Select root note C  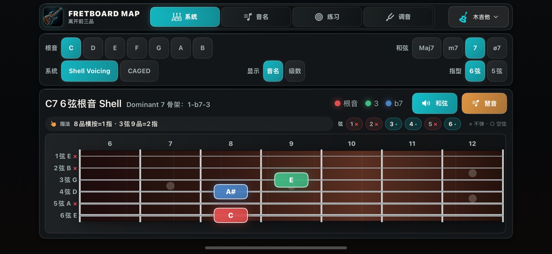pyautogui.click(x=71, y=48)
